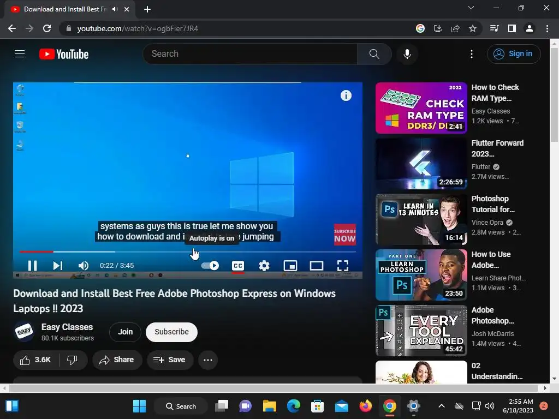
Task: Mute the video using the speaker icon
Action: pos(84,266)
